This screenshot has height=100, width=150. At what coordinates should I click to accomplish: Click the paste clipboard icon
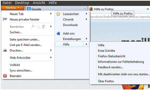pos(44,26)
